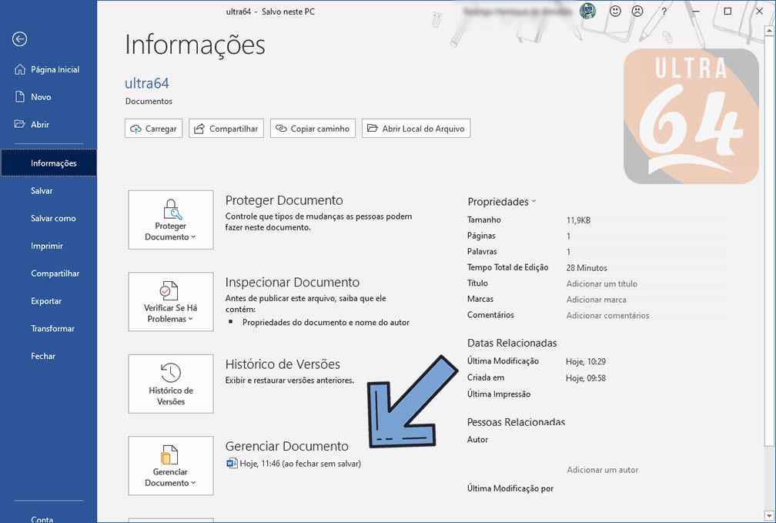Select Novo document option

41,97
